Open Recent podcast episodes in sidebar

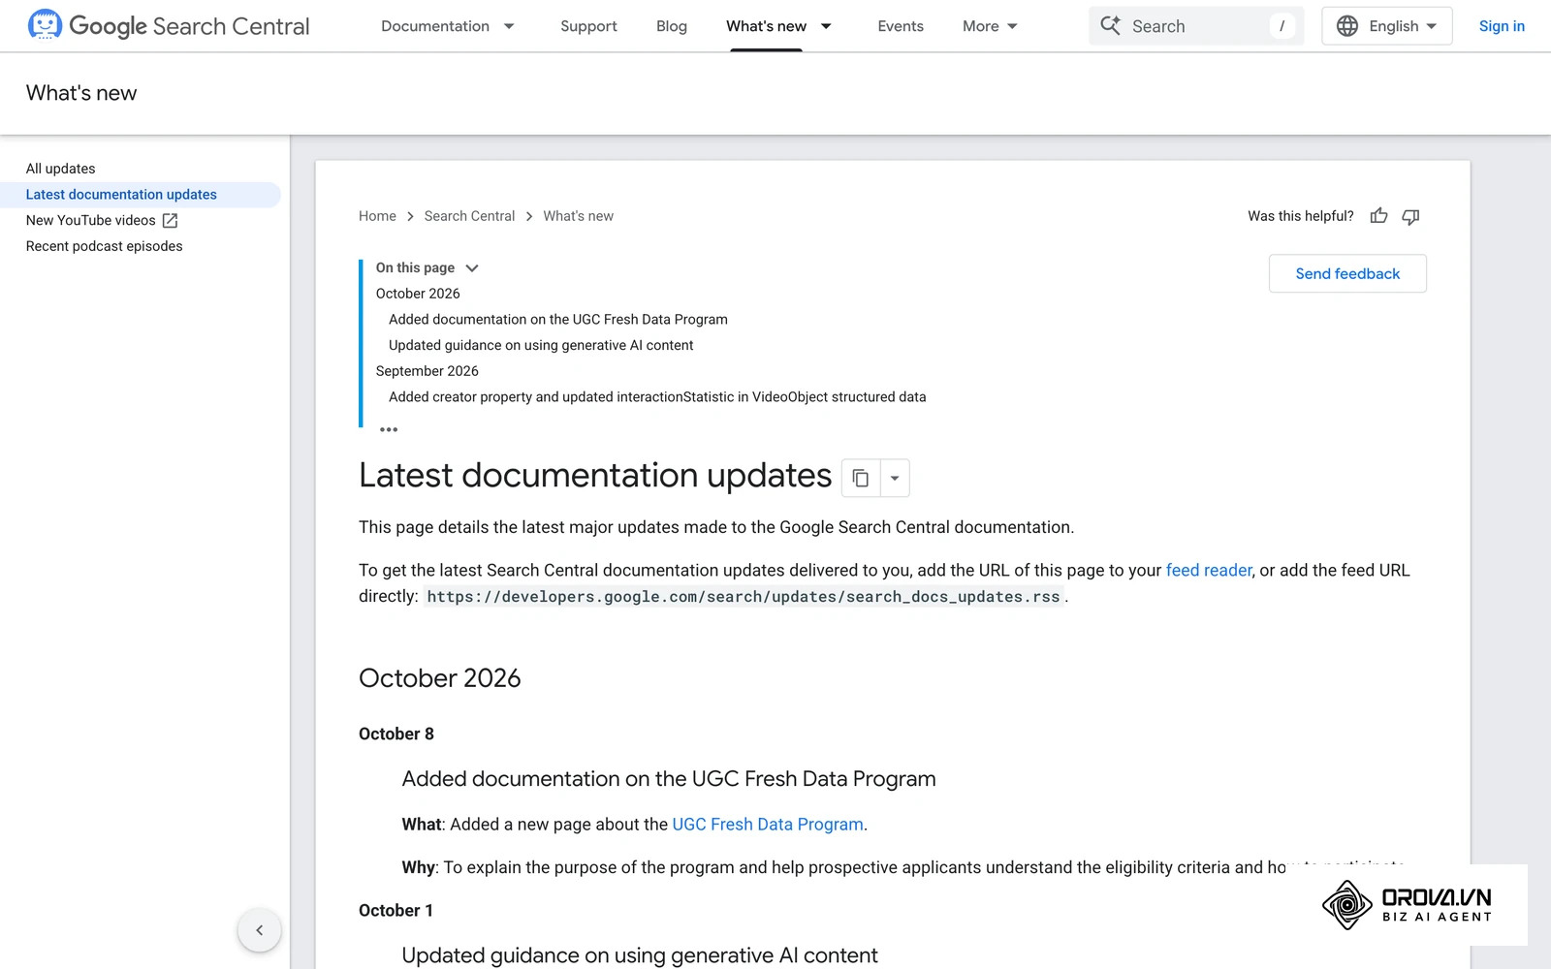pyautogui.click(x=104, y=246)
